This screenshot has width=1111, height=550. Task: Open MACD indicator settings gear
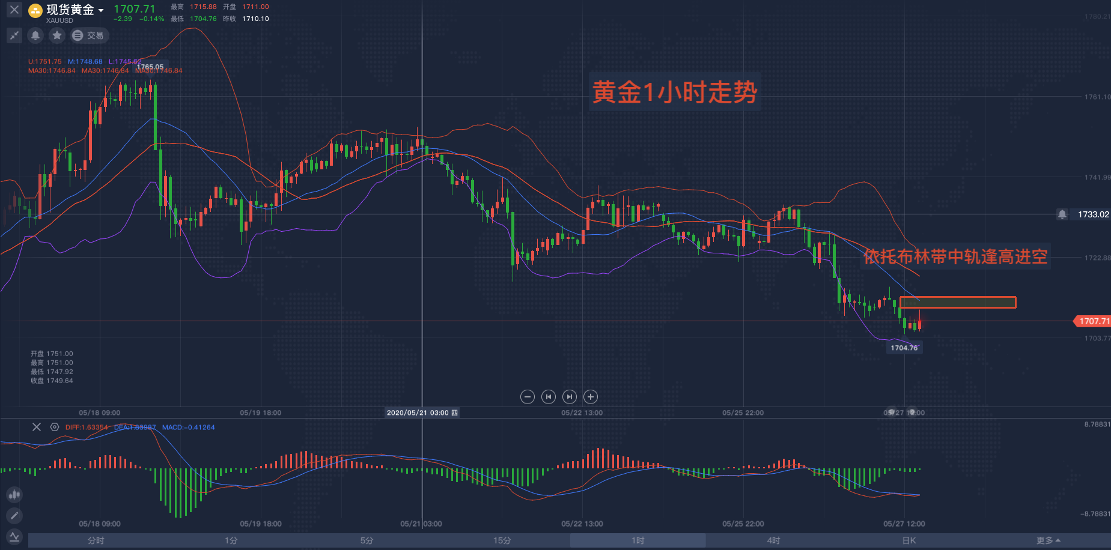55,427
